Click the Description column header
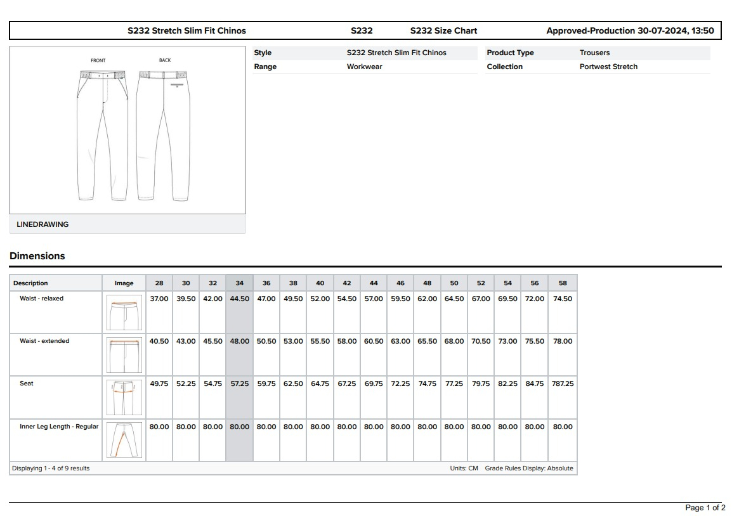This screenshot has width=732, height=516. tap(30, 283)
